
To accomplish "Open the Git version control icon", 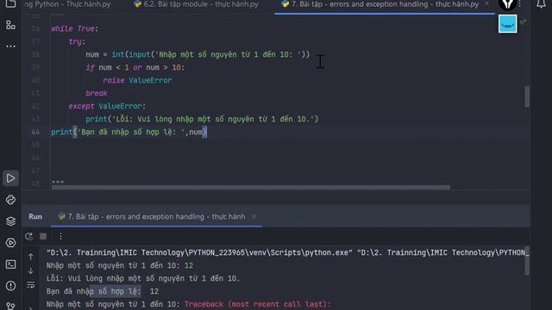I will click(10, 306).
